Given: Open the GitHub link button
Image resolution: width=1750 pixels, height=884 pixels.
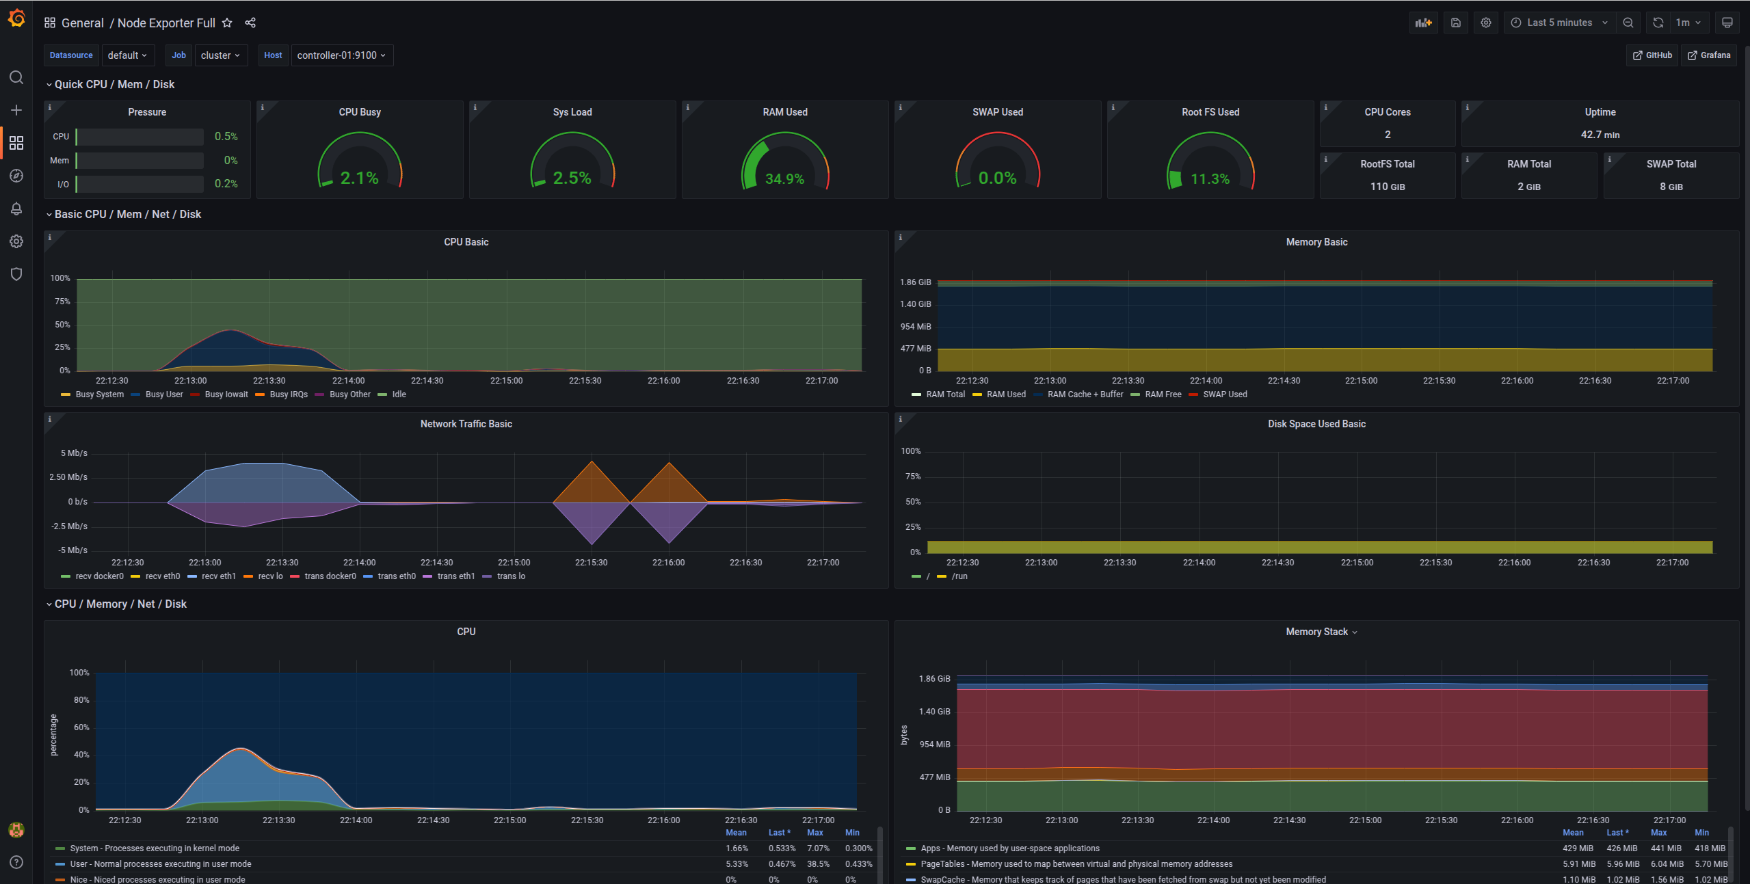Looking at the screenshot, I should [x=1651, y=55].
